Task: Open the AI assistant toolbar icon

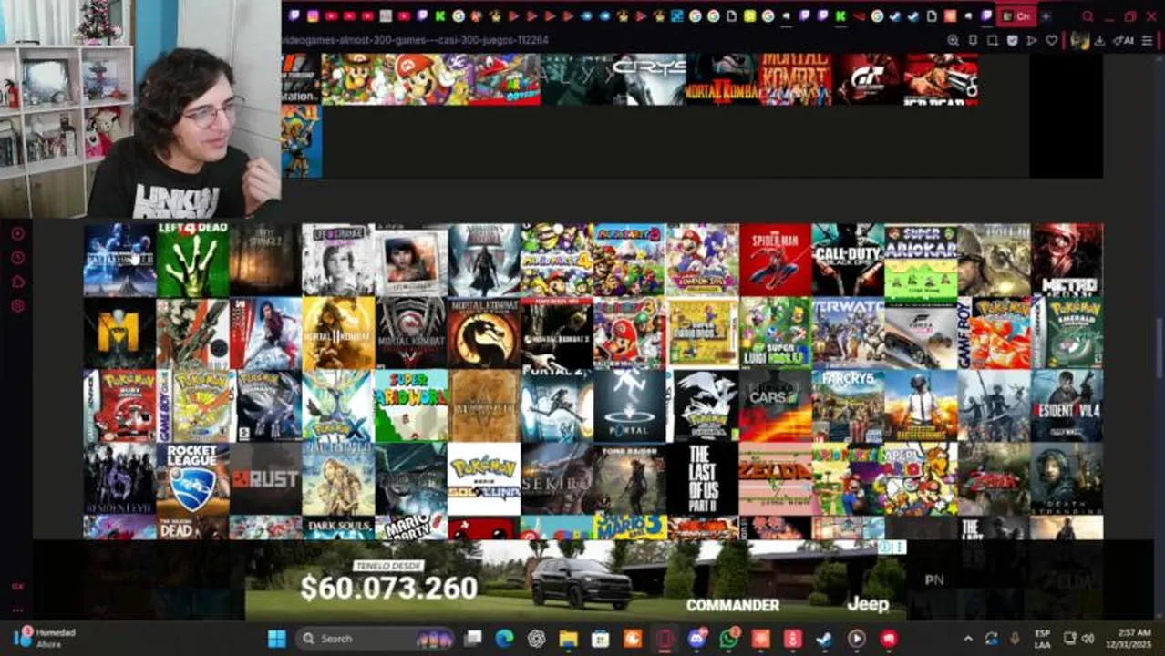Action: click(x=1124, y=40)
